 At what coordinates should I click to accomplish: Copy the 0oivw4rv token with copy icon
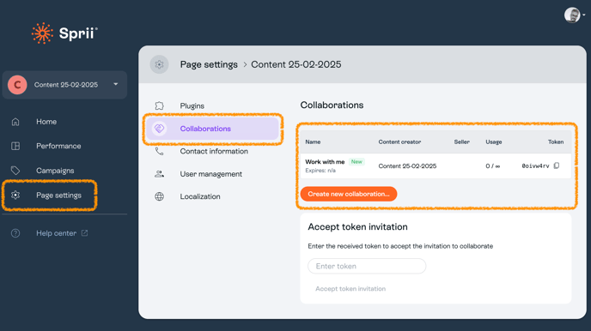[x=557, y=165]
